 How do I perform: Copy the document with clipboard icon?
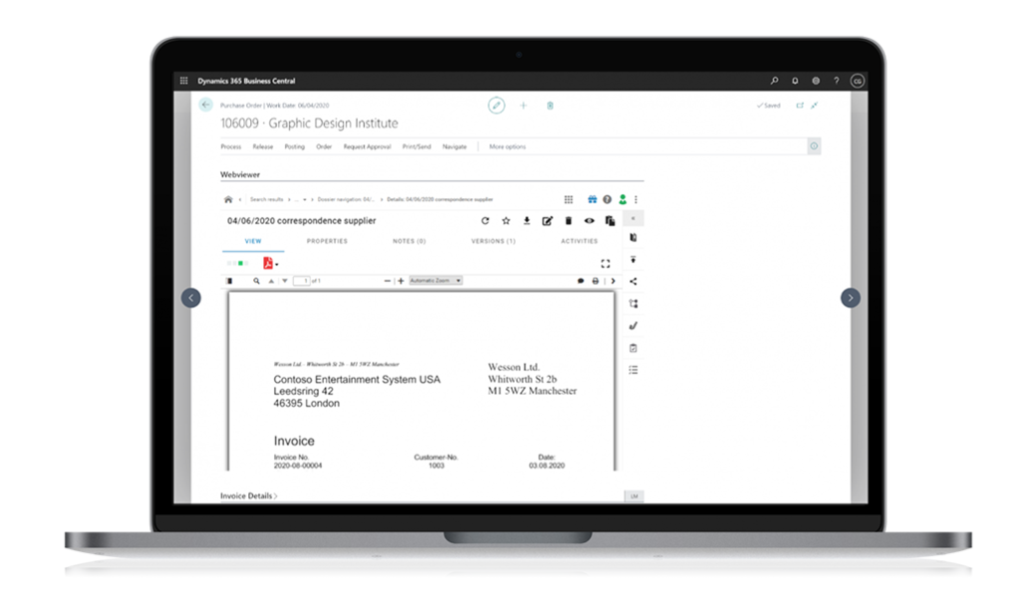click(x=610, y=221)
